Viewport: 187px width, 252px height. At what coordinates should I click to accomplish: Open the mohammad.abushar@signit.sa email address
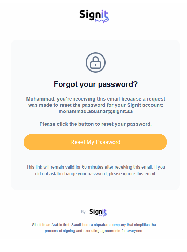[95, 111]
